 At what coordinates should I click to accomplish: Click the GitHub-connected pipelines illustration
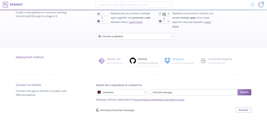[x=164, y=17]
